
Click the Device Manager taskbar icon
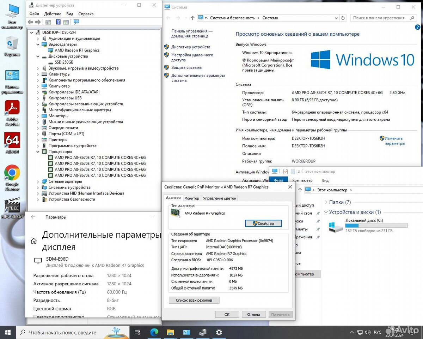coord(203,332)
